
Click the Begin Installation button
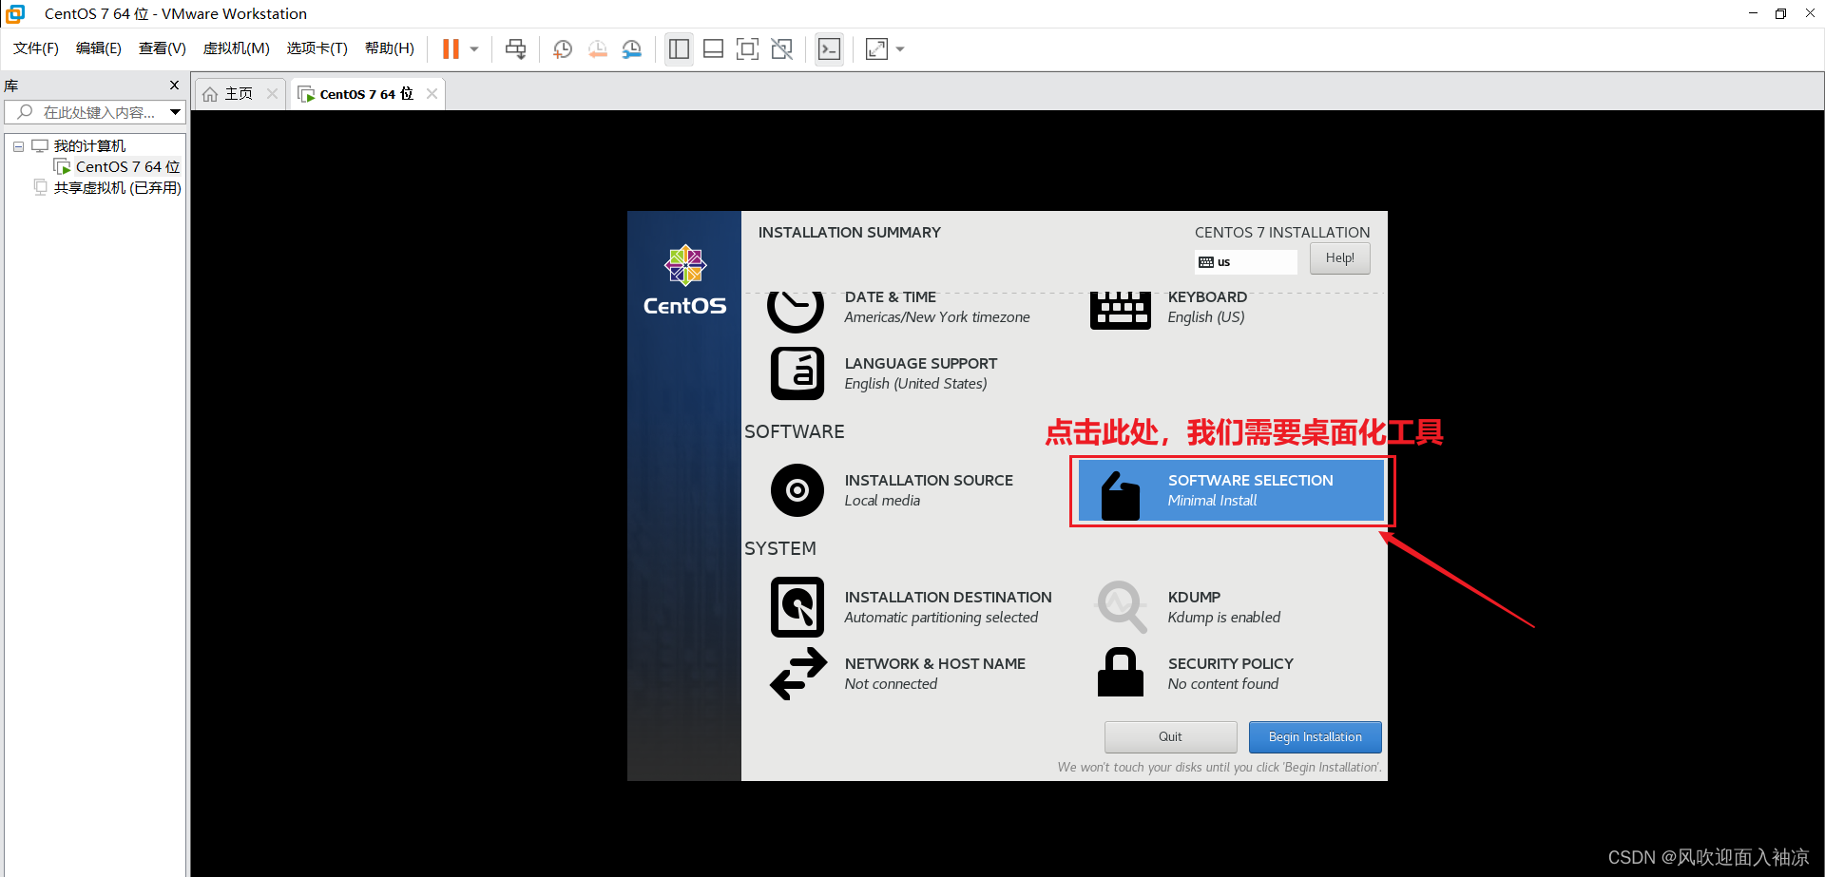(1315, 737)
